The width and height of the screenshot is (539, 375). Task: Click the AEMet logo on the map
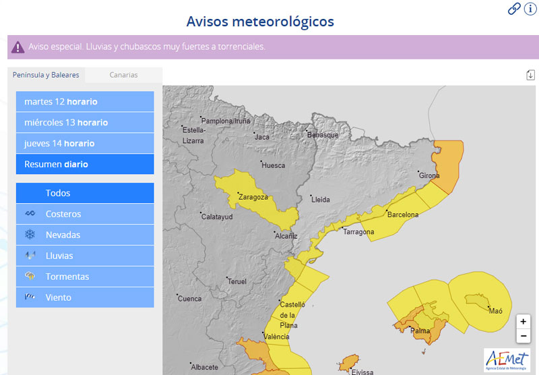507,360
